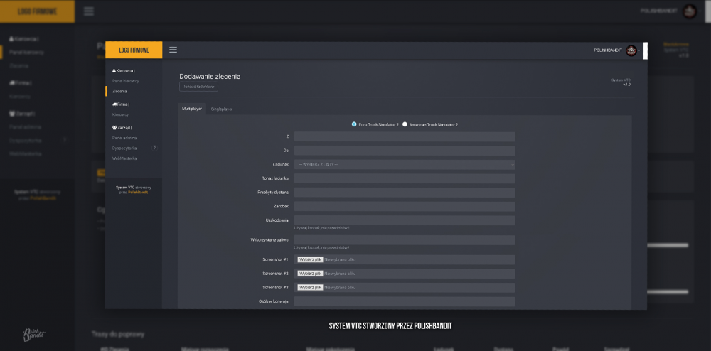711x351 pixels.
Task: Switch to the Singleplayer tab
Action: [x=221, y=109]
